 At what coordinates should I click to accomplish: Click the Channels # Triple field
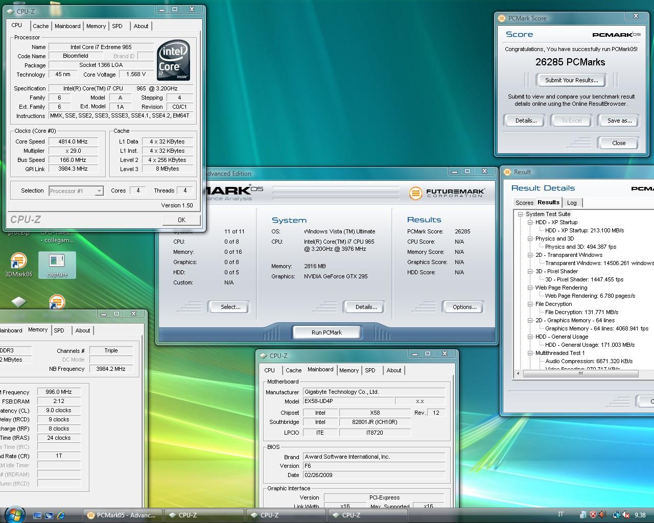(111, 351)
